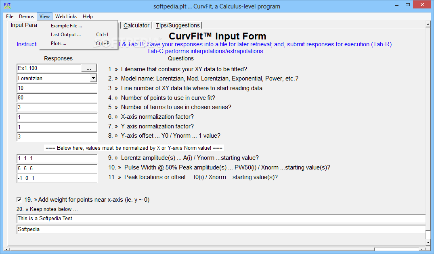Image resolution: width=434 pixels, height=254 pixels.
Task: Click the 'Below here, values must be normalized' notice
Action: [134, 148]
